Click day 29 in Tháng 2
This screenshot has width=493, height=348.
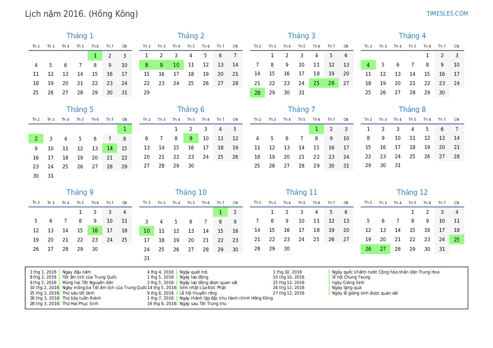coord(146,93)
